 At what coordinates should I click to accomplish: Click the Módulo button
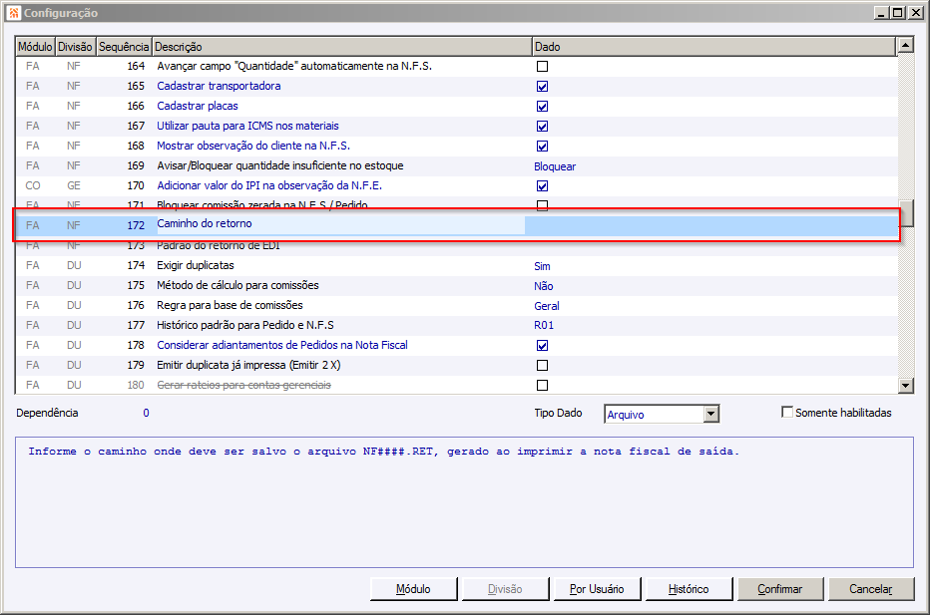click(x=413, y=589)
